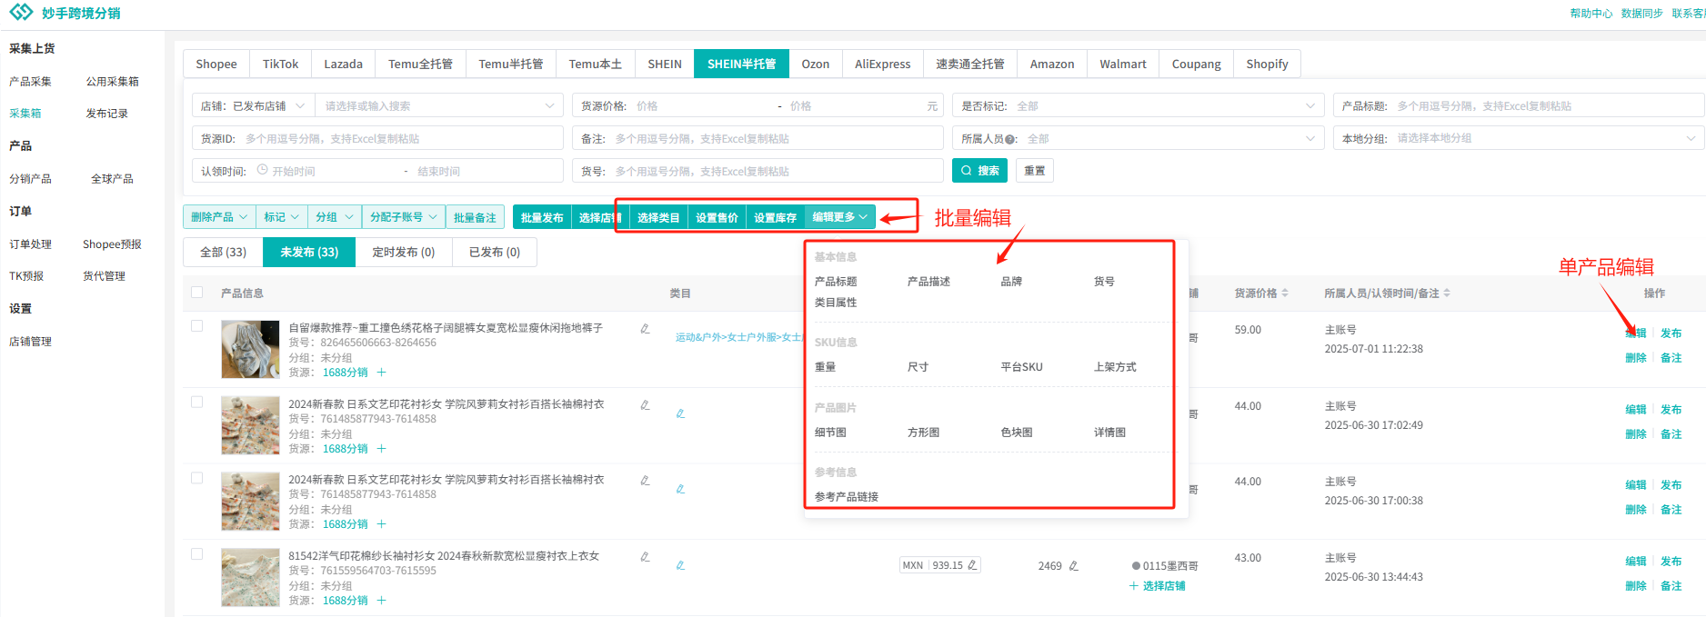Click 删除 link in the 81542洋气印花棉纱 row
1706x617 pixels.
point(1636,586)
